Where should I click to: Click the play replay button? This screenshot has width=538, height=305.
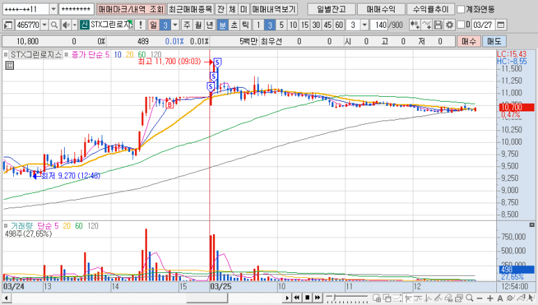point(287,298)
